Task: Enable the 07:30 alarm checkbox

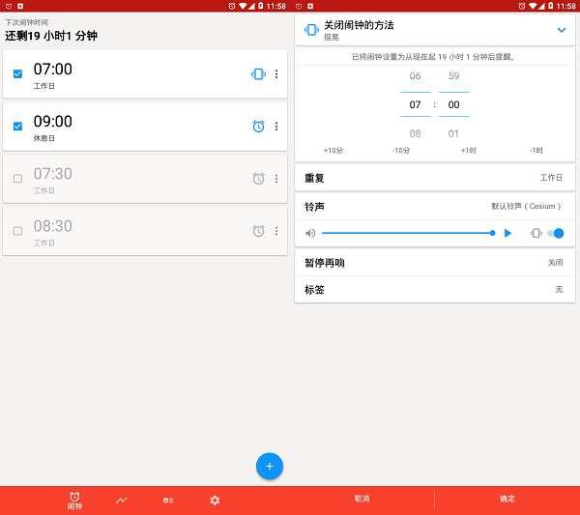Action: 17,179
